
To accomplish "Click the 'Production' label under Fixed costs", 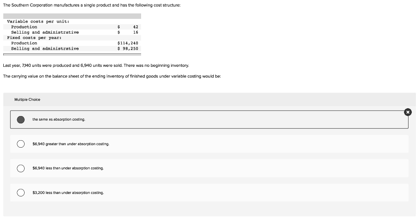I will (x=24, y=43).
